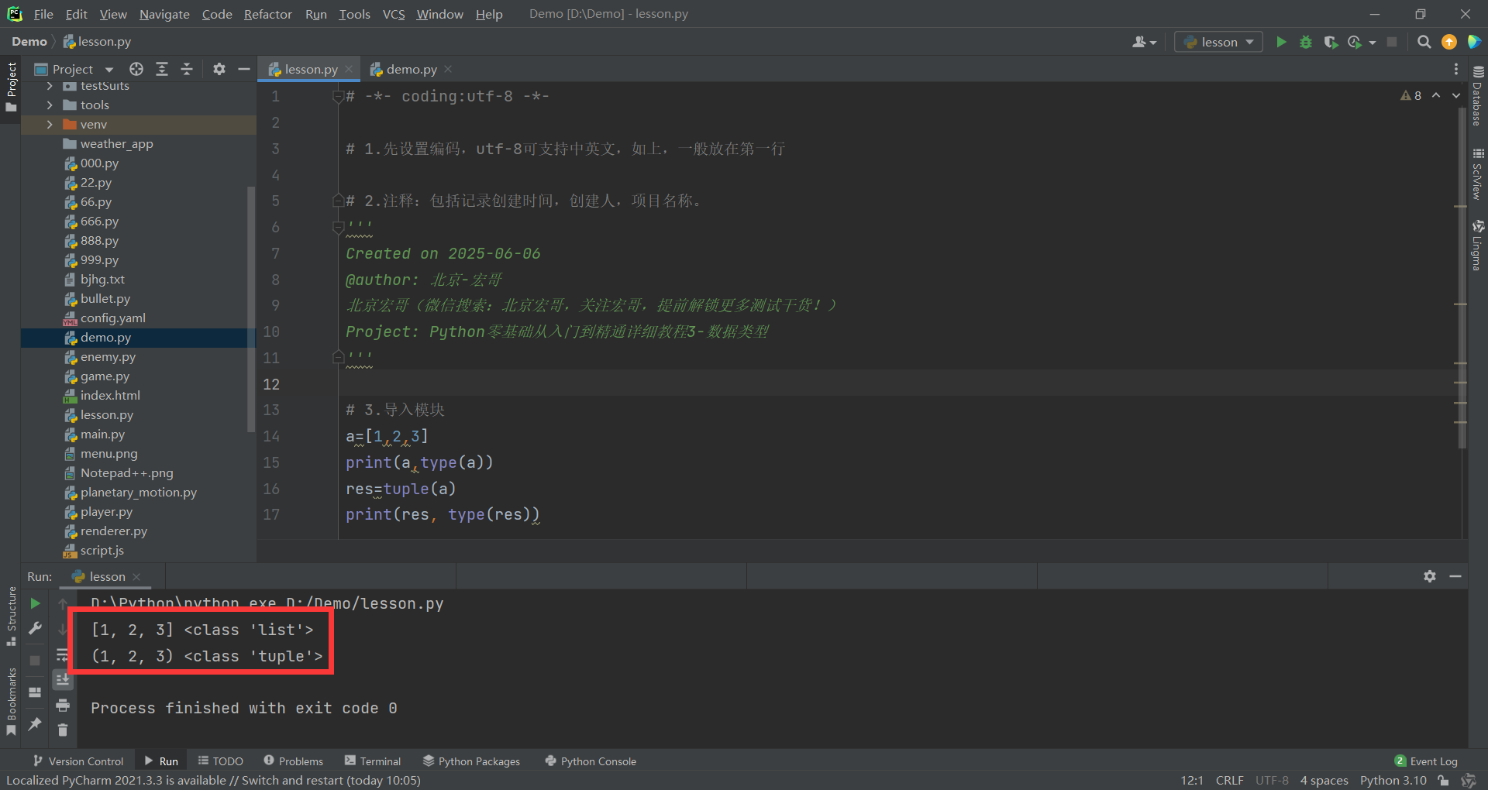Clear all output with trash icon
1488x790 pixels.
coord(63,730)
